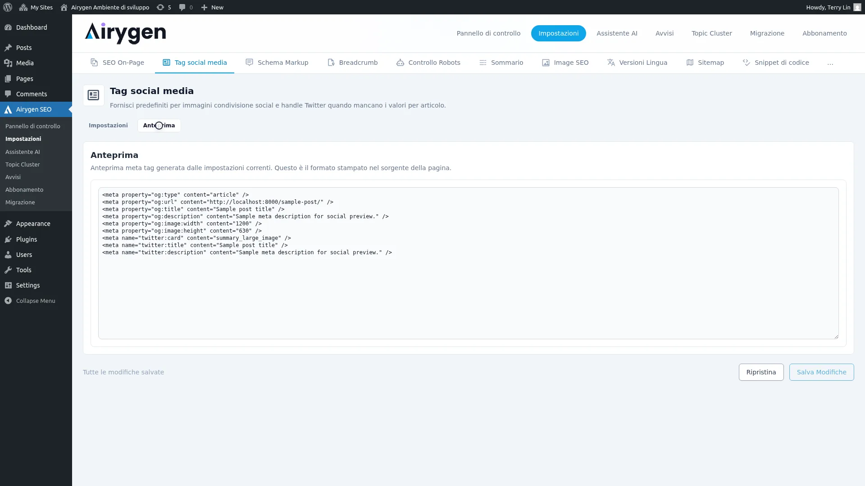The width and height of the screenshot is (865, 486).
Task: Click the Controllo Robots robot icon
Action: pyautogui.click(x=400, y=63)
